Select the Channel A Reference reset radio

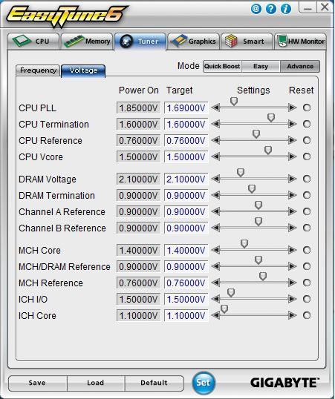[307, 211]
